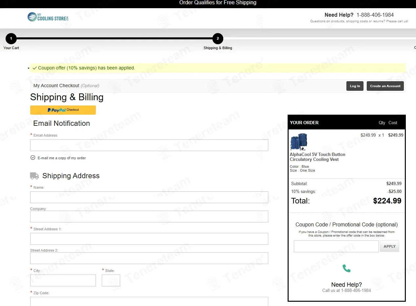Click the City input field
The height and width of the screenshot is (306, 416).
[x=63, y=280]
